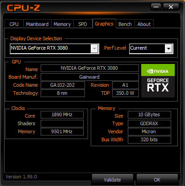Close the CPU-Z window
This screenshot has height=186, width=185.
(x=171, y=7)
